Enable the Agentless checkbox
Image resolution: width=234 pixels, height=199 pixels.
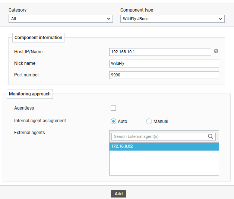click(113, 108)
